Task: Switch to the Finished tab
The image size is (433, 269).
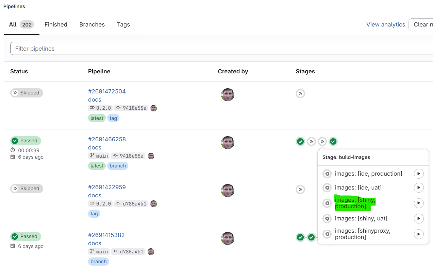Action: point(56,24)
